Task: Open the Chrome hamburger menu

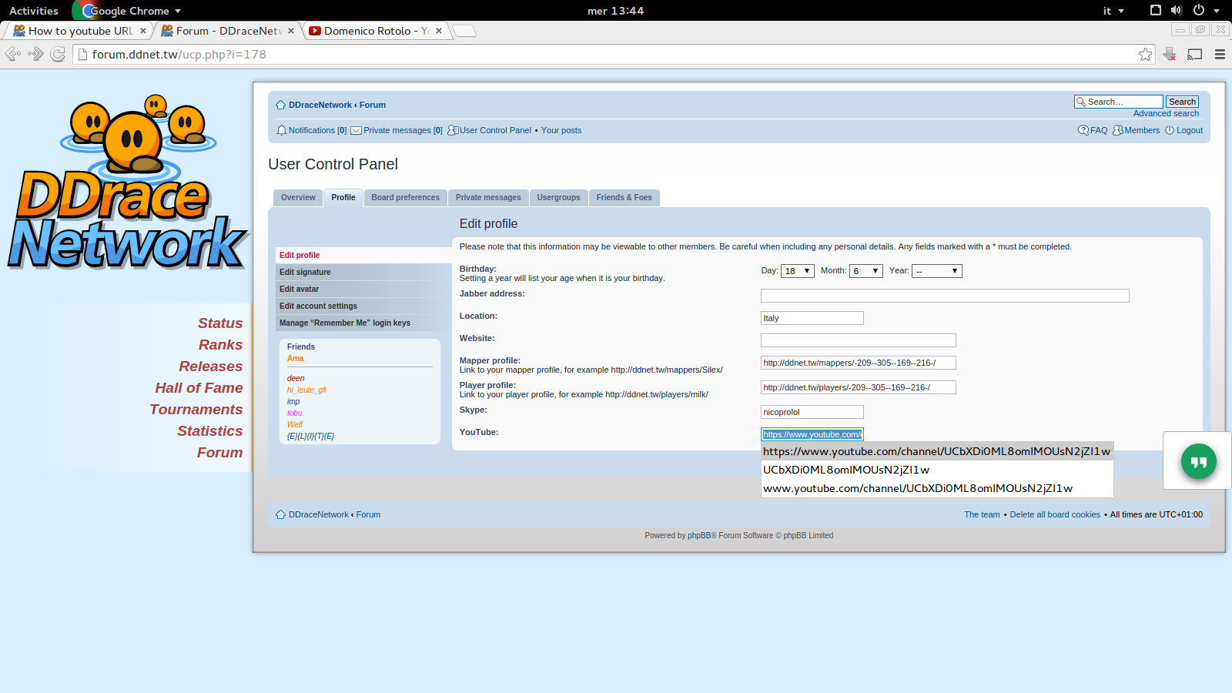Action: pos(1220,55)
